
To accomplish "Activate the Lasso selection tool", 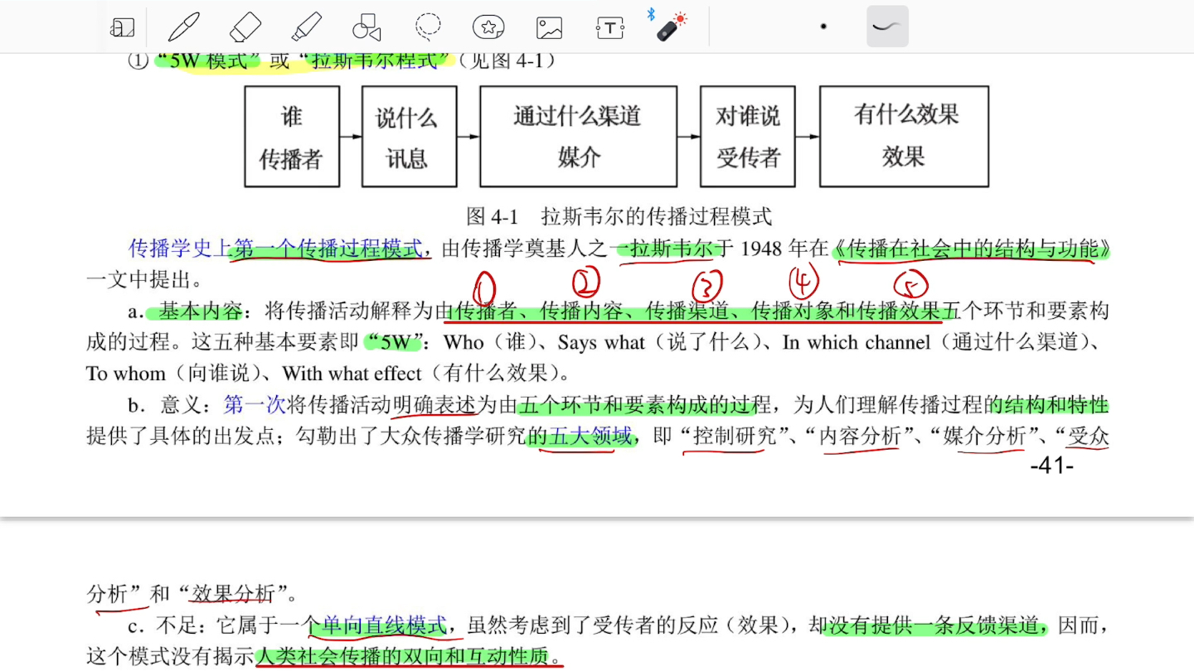I will (x=427, y=26).
